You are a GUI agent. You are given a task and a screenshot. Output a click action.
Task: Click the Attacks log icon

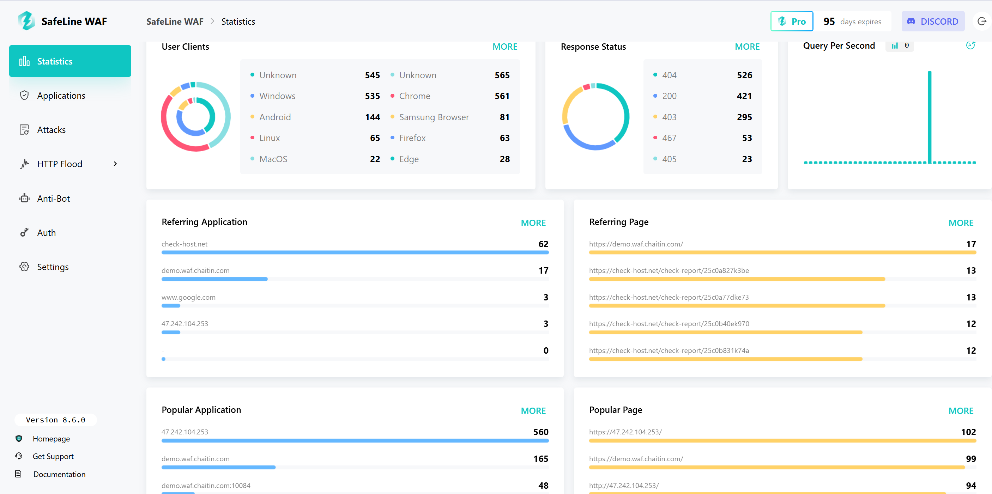tap(24, 129)
